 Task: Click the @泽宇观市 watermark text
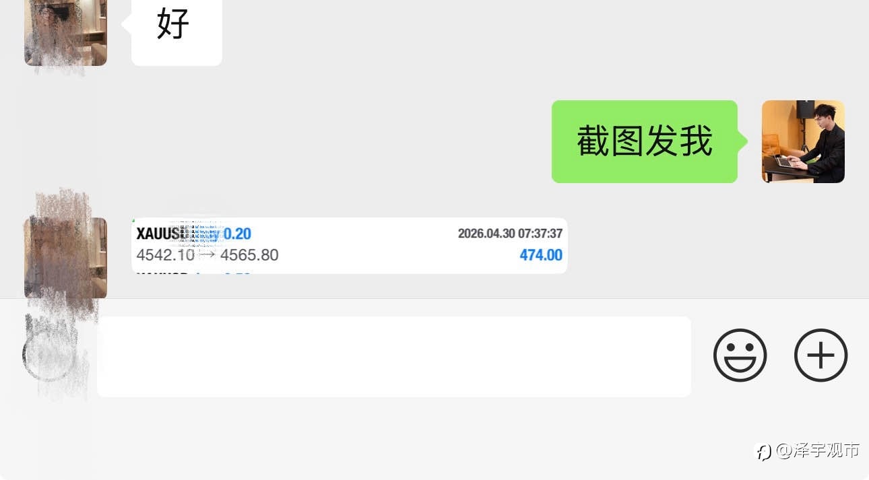tap(818, 450)
